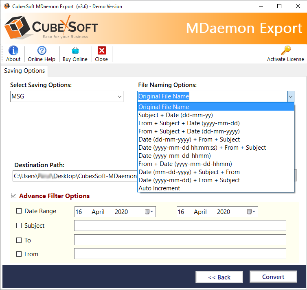The width and height of the screenshot is (307, 290).
Task: Open the Buy Online basket icon
Action: pyautogui.click(x=75, y=50)
